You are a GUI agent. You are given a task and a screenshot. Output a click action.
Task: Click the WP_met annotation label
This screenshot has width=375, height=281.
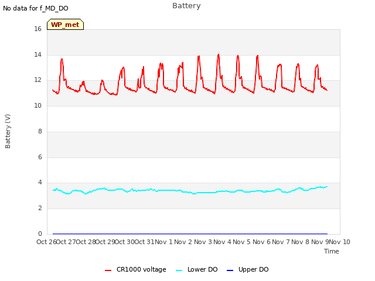pyautogui.click(x=65, y=25)
